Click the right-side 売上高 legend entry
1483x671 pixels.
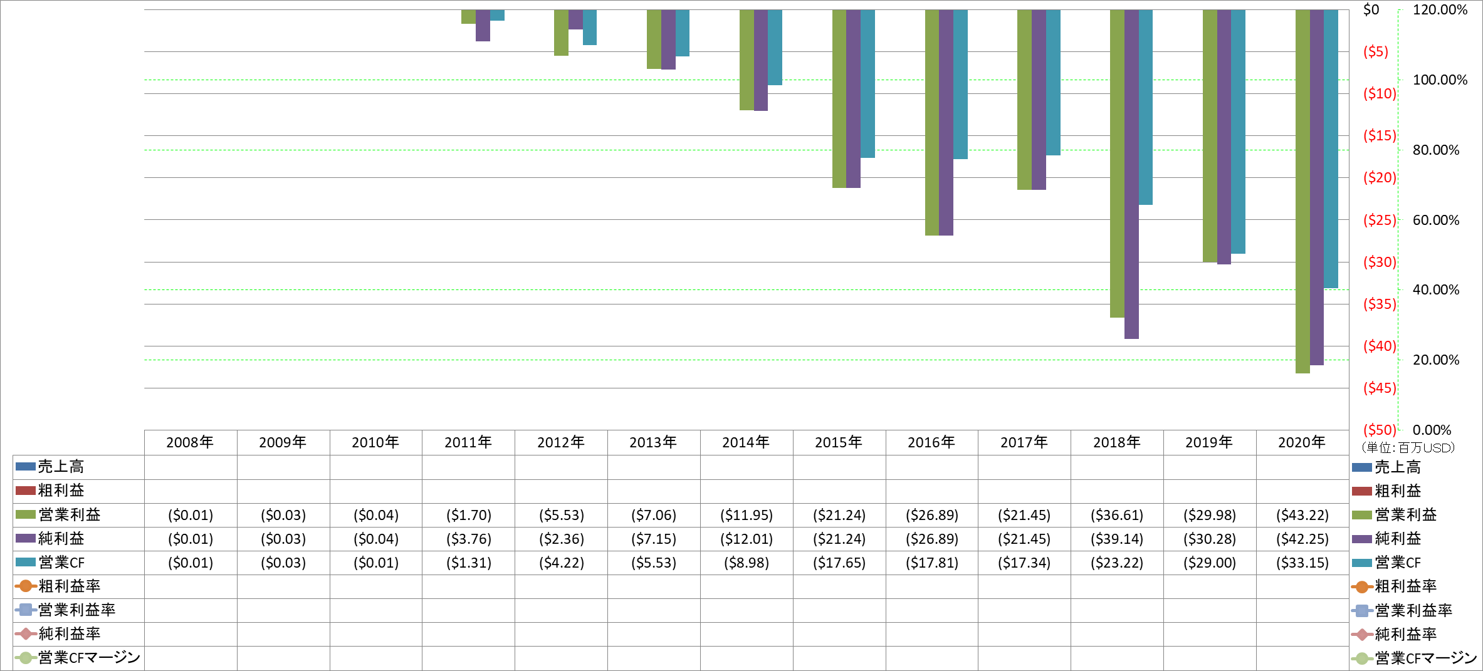point(1386,467)
